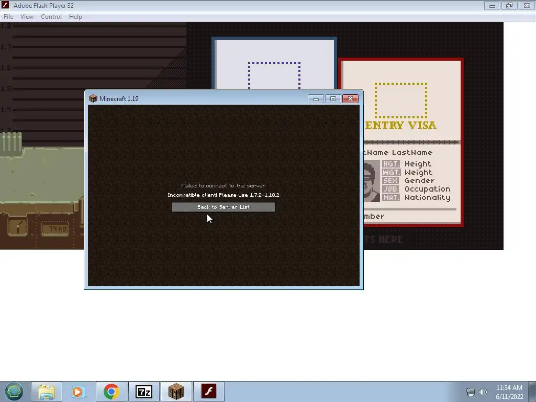Screen dimensions: 536x402
Task: Click the portrait photo on the visa
Action: coord(372,181)
